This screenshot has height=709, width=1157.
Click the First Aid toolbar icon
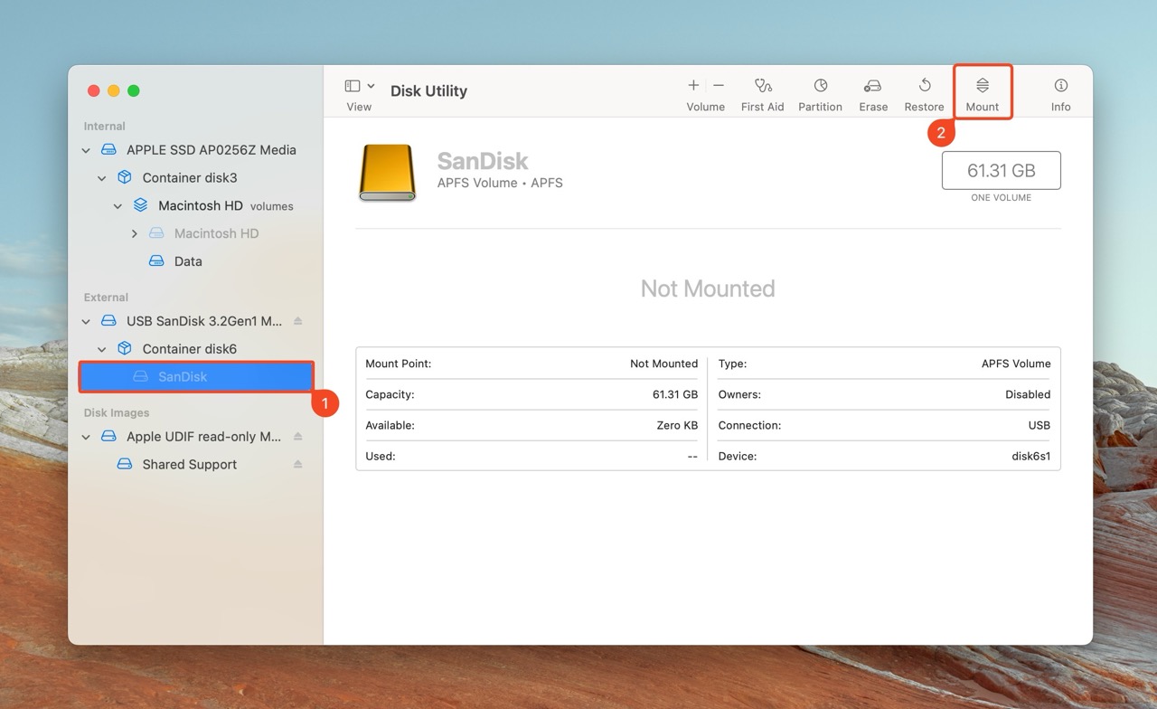(762, 86)
